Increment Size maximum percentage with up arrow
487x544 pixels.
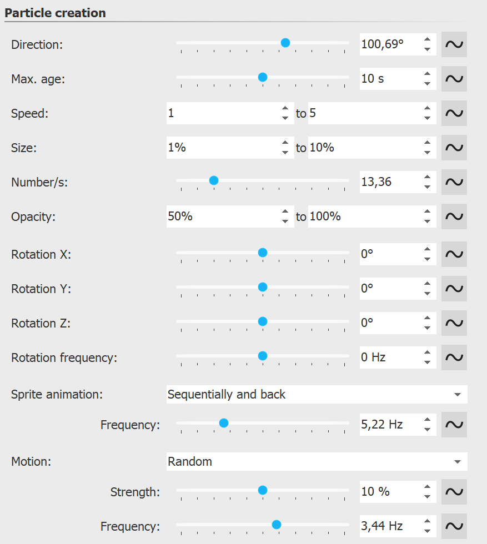(x=426, y=143)
